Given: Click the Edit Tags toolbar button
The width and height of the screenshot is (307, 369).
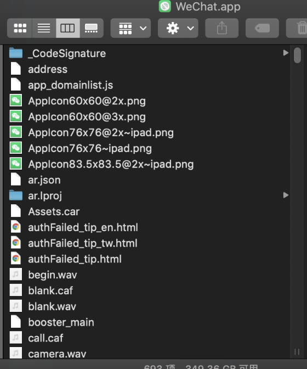Looking at the screenshot, I should (x=262, y=28).
